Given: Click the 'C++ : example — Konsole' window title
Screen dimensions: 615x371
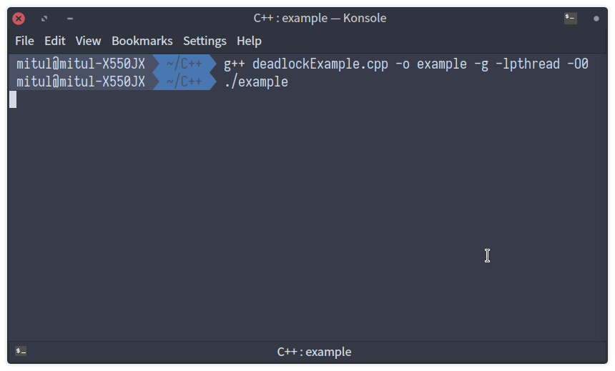Looking at the screenshot, I should (x=320, y=18).
